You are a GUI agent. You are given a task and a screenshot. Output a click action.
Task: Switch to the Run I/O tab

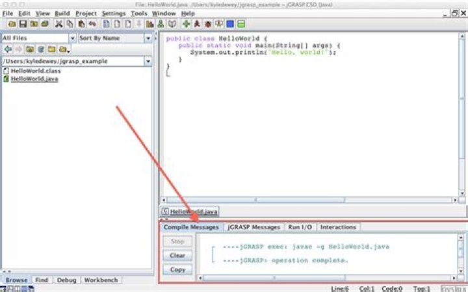click(300, 227)
